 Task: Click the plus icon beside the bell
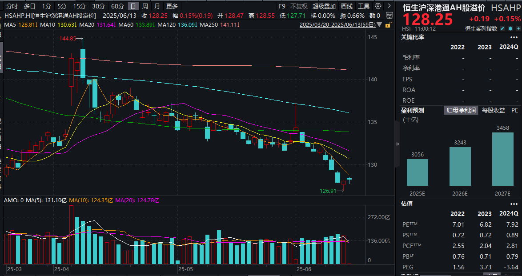click(518, 28)
